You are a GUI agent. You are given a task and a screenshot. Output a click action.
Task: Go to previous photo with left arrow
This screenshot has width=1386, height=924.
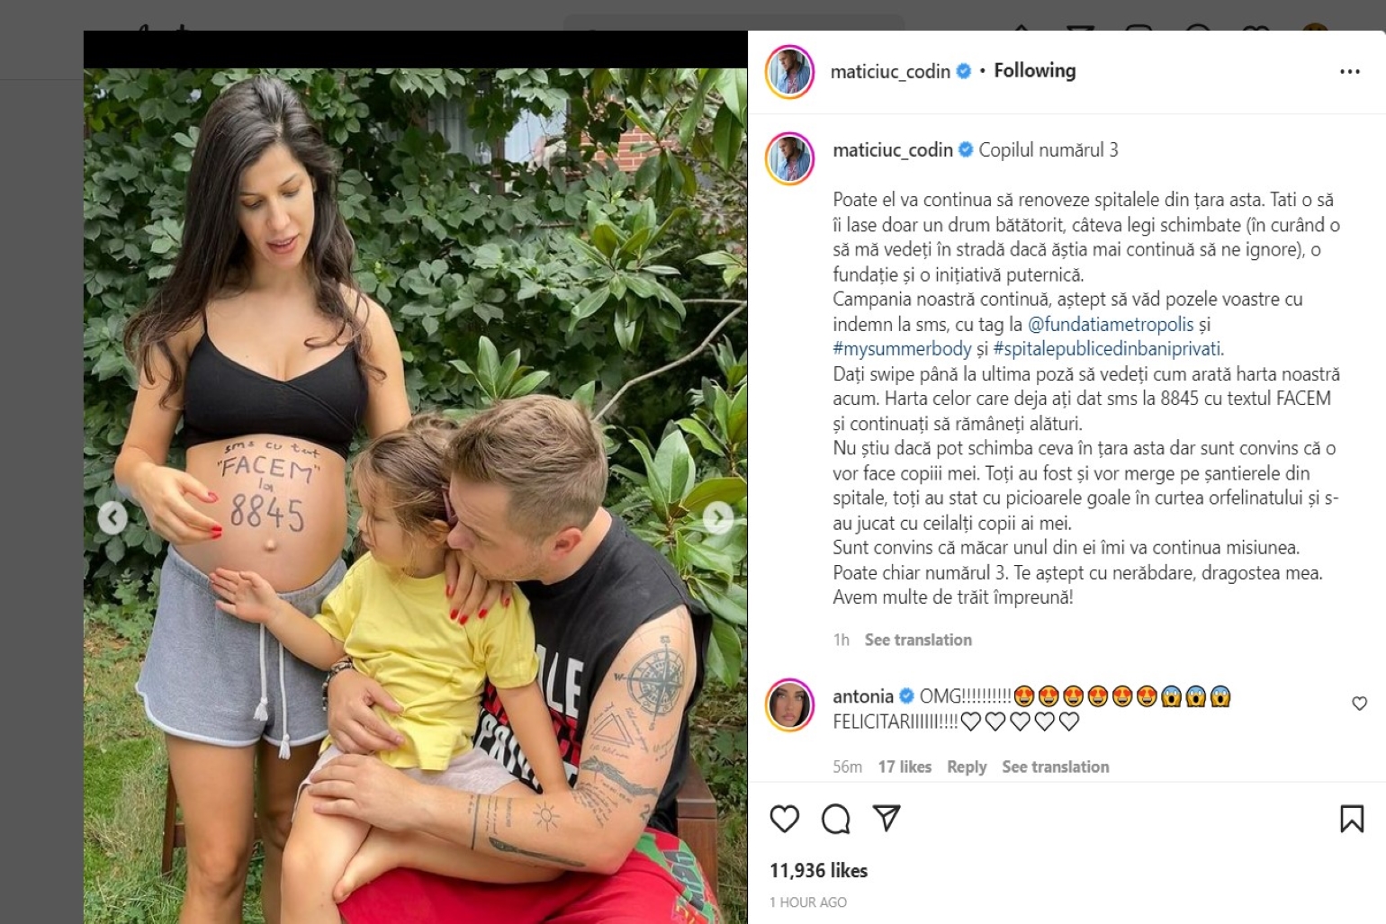(112, 517)
